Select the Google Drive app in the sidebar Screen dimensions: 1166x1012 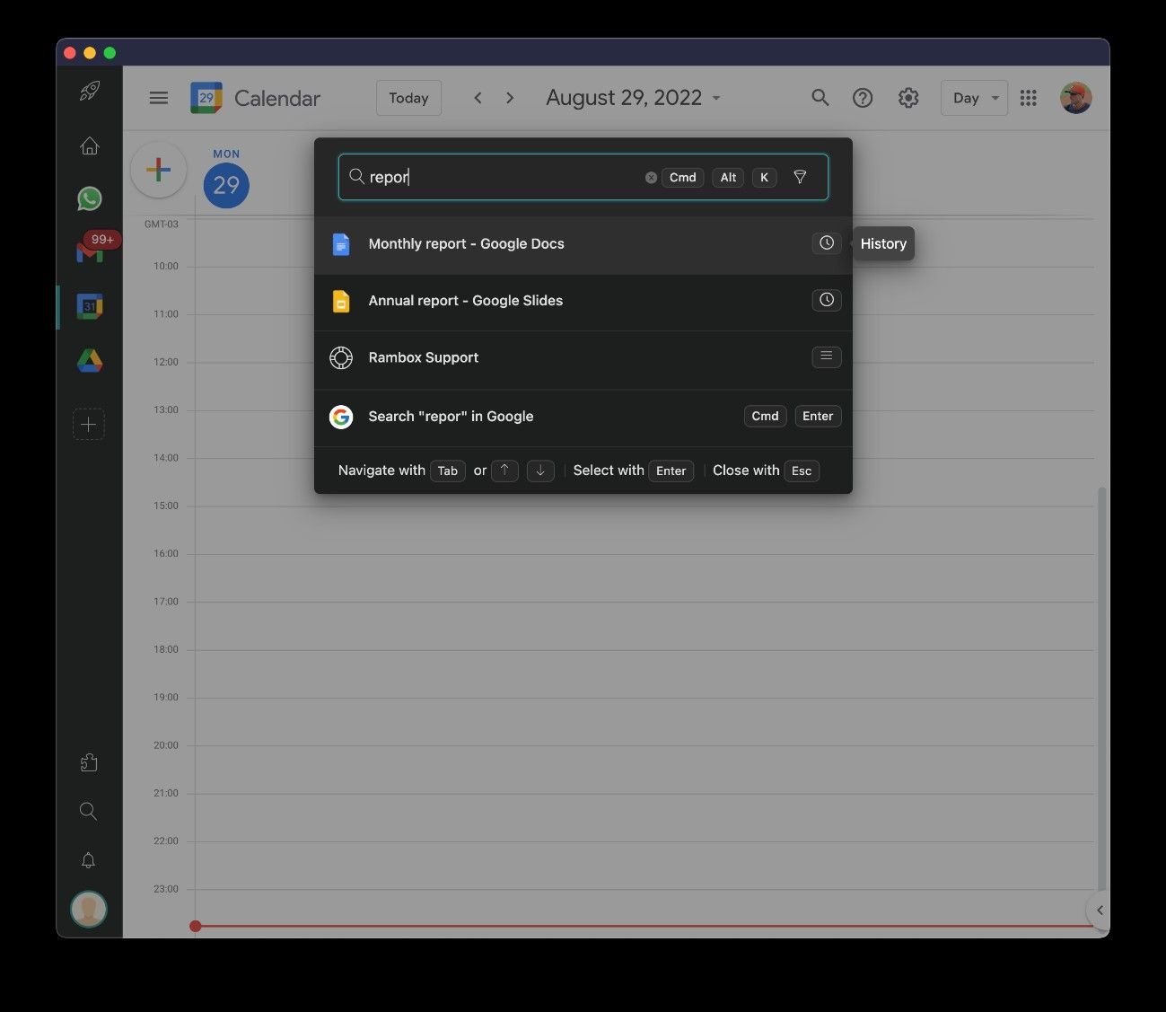click(89, 361)
